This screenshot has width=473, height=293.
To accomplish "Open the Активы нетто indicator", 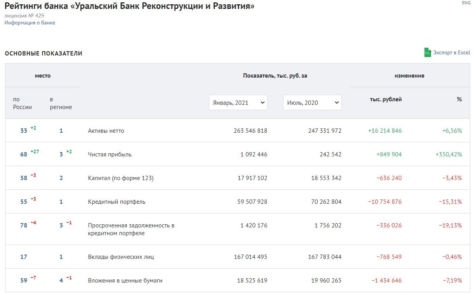I will click(106, 131).
